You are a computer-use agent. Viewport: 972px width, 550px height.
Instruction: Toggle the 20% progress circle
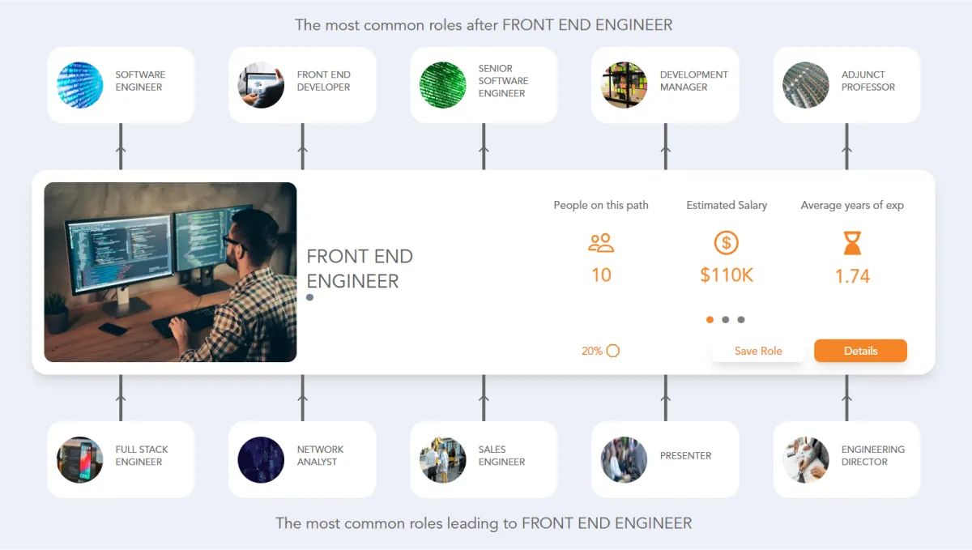[x=613, y=351]
